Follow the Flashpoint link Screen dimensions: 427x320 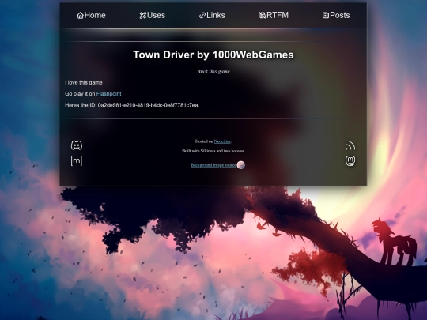108,94
